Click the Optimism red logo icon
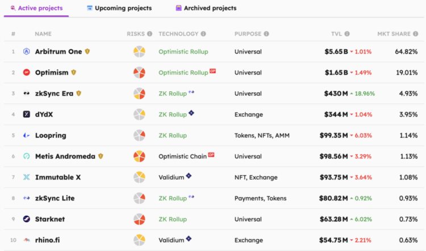The height and width of the screenshot is (251, 426). 27,73
